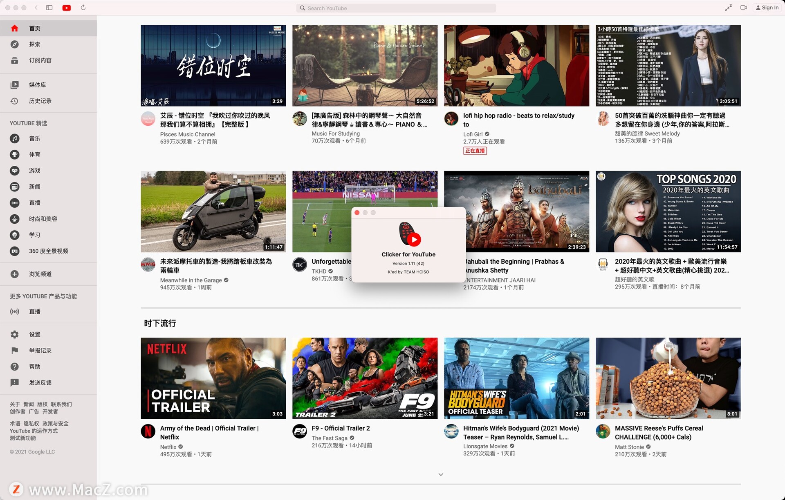The width and height of the screenshot is (785, 500).
Task: Click the Matt Stonie channel avatar
Action: 603,431
